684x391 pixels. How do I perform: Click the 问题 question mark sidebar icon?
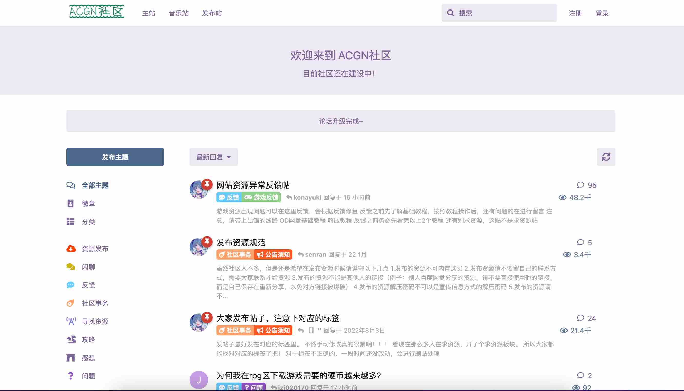click(x=71, y=376)
